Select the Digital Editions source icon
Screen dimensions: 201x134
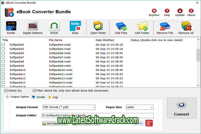(33, 26)
